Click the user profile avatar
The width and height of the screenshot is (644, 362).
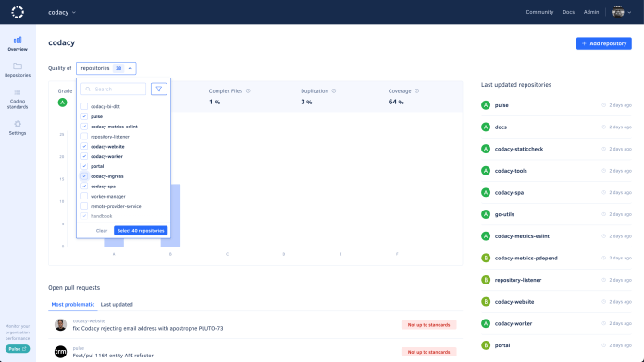(618, 12)
